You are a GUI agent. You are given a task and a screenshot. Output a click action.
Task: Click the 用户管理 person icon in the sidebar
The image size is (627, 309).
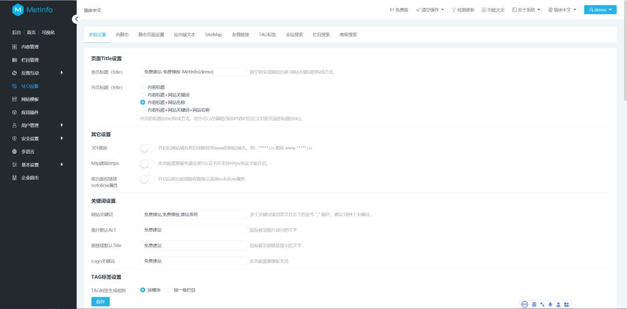coord(15,125)
